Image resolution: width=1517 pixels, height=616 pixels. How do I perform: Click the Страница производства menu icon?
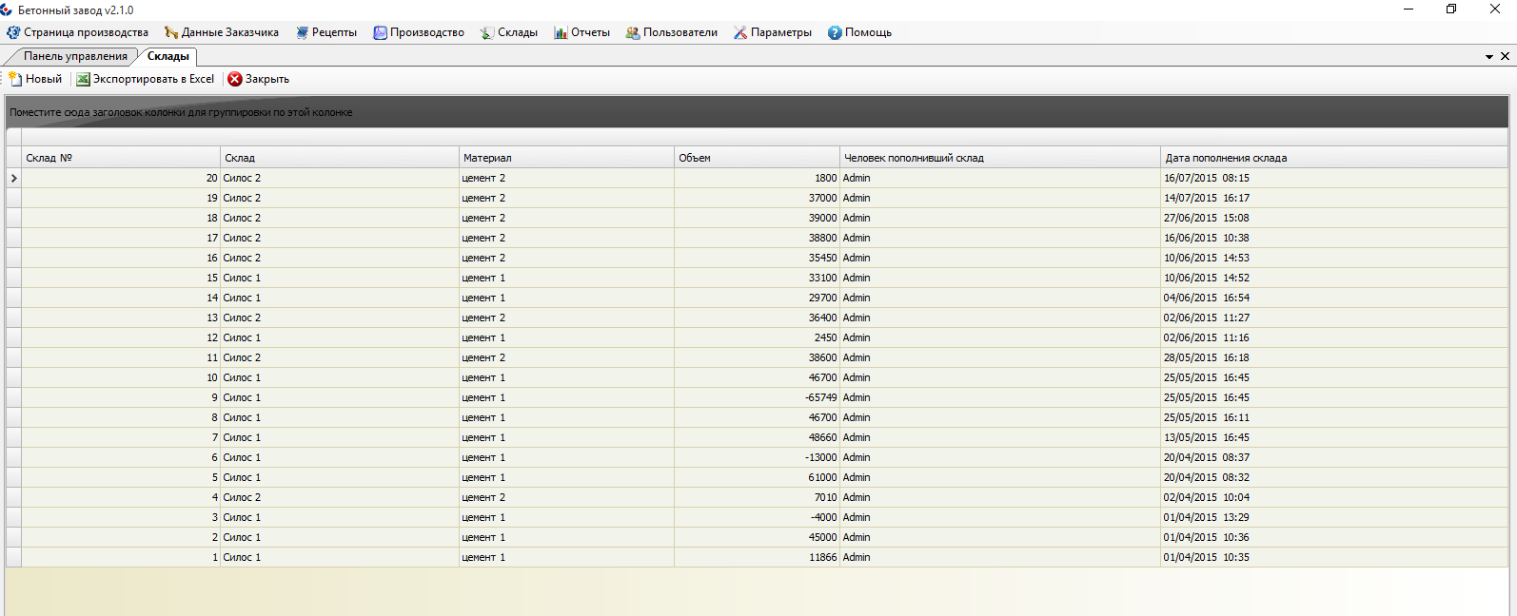(x=13, y=32)
